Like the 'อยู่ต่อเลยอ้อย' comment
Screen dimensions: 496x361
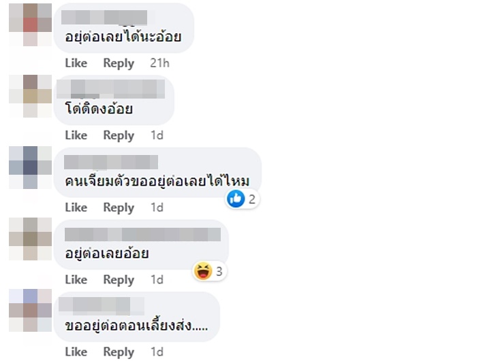[76, 280]
